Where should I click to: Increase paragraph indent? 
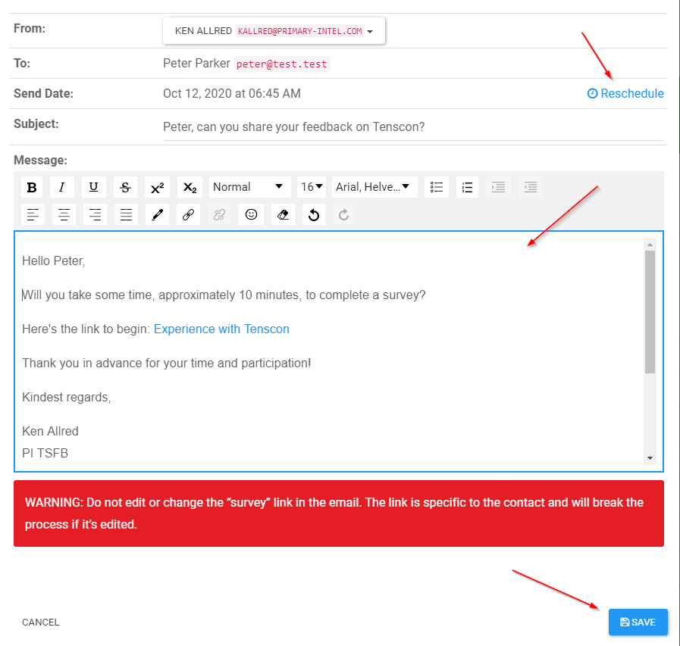tap(499, 187)
